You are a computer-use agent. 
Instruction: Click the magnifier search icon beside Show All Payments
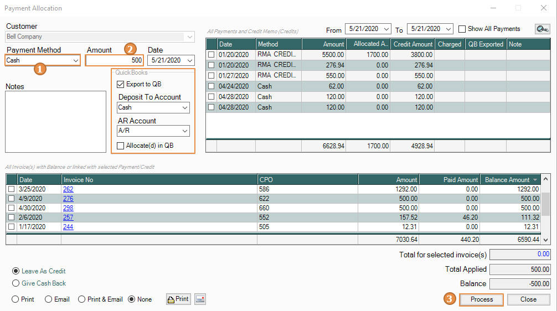coord(542,29)
